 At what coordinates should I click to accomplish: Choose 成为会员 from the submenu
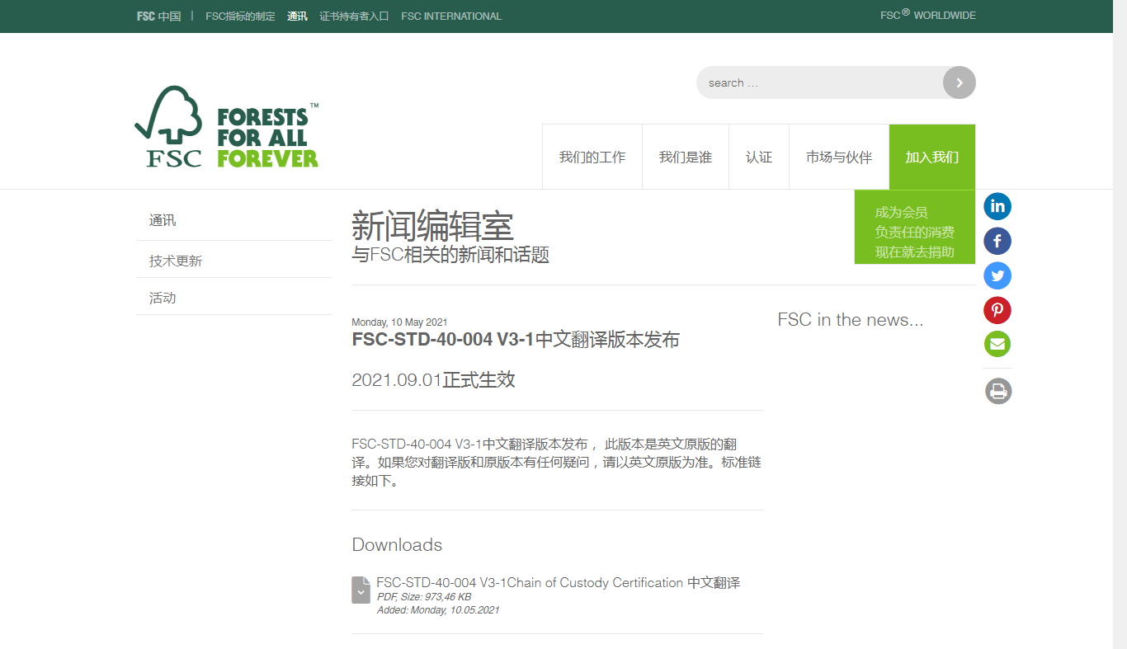coord(902,213)
